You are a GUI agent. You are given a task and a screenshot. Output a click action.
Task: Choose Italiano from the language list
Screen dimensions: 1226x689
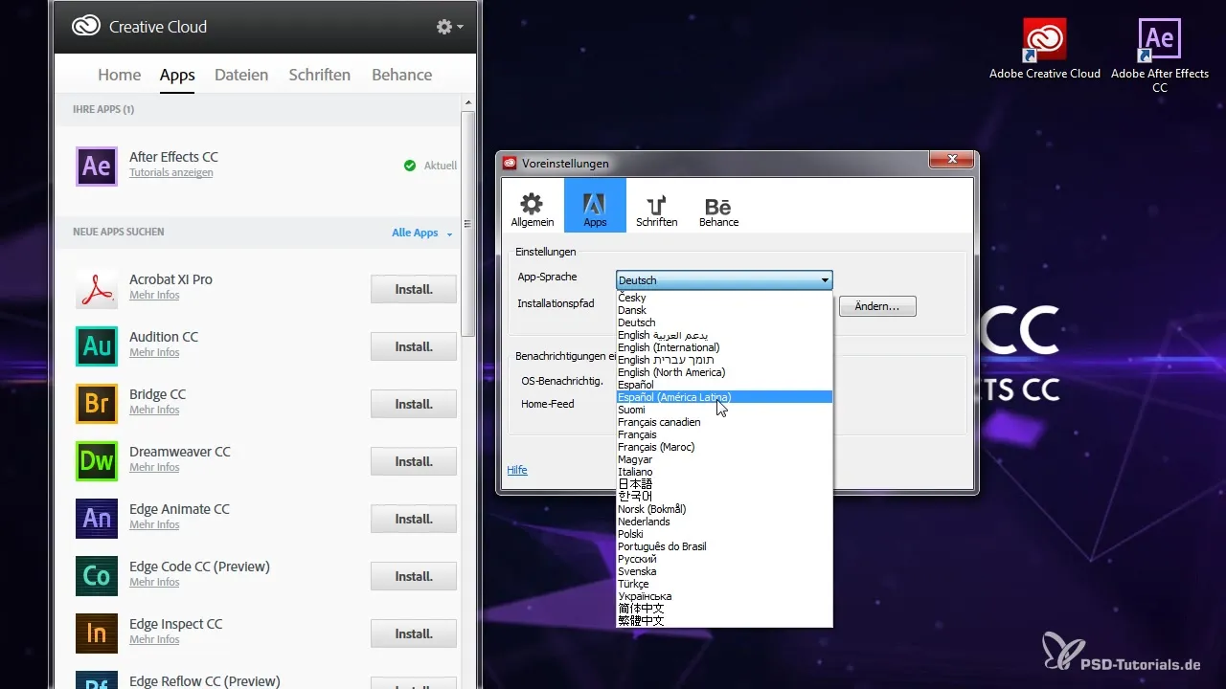click(724, 472)
